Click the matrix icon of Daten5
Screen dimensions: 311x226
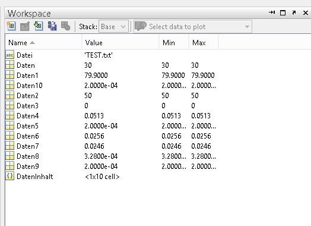(9, 125)
